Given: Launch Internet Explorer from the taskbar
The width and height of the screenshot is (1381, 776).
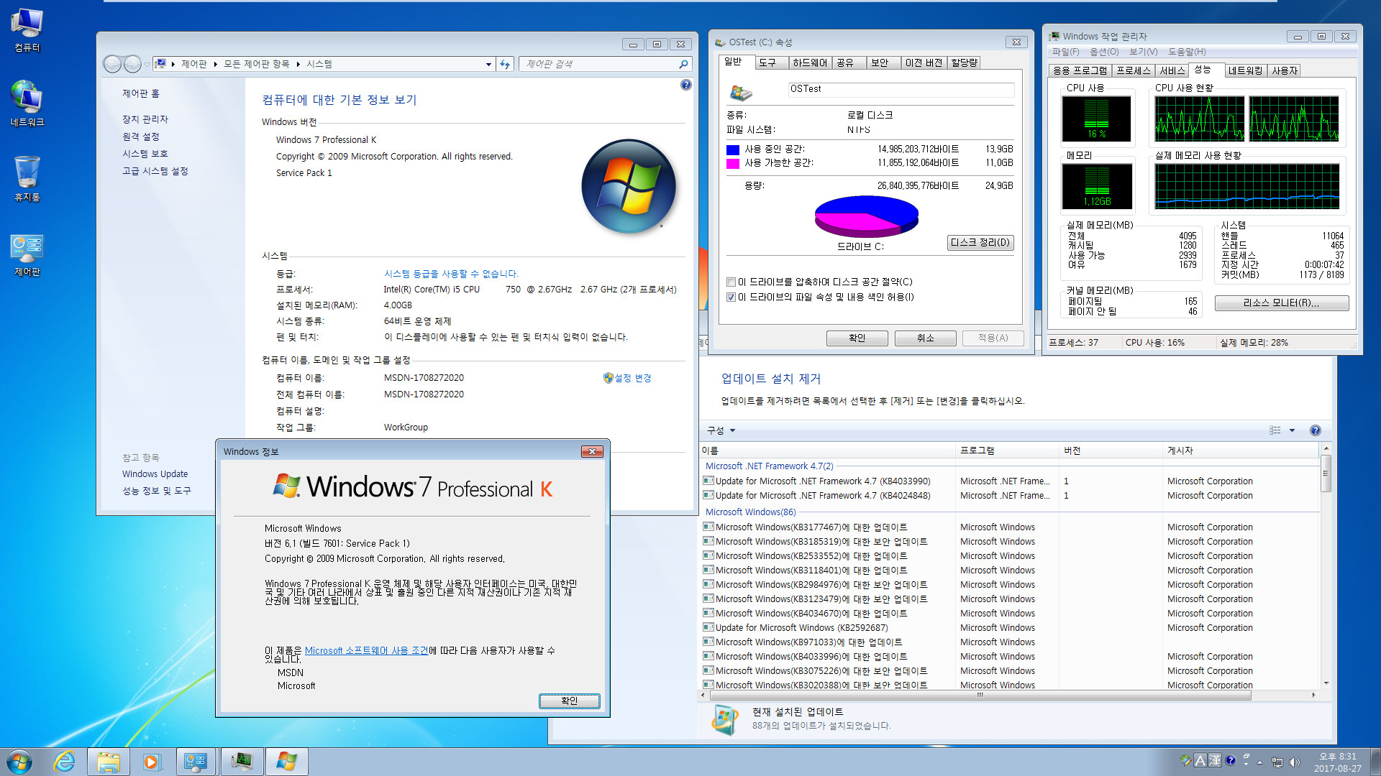Looking at the screenshot, I should click(65, 762).
